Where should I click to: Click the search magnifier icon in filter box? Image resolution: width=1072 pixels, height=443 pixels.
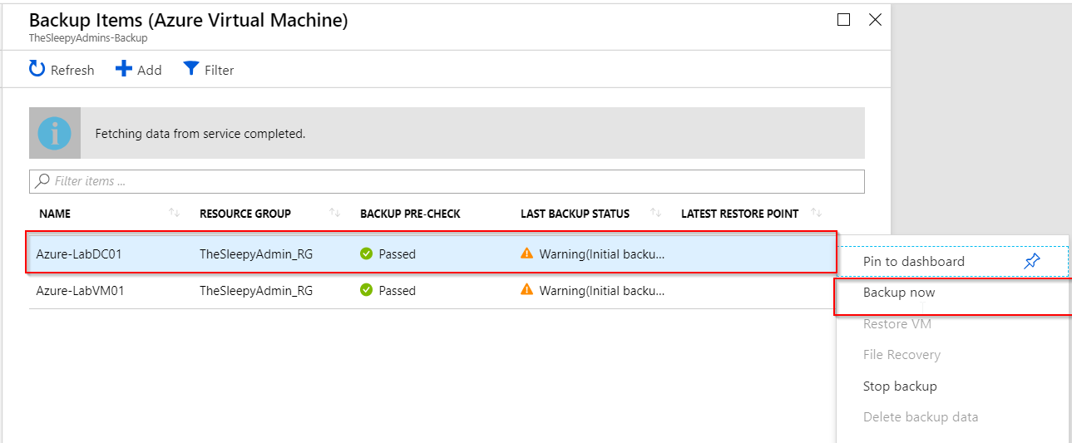42,181
